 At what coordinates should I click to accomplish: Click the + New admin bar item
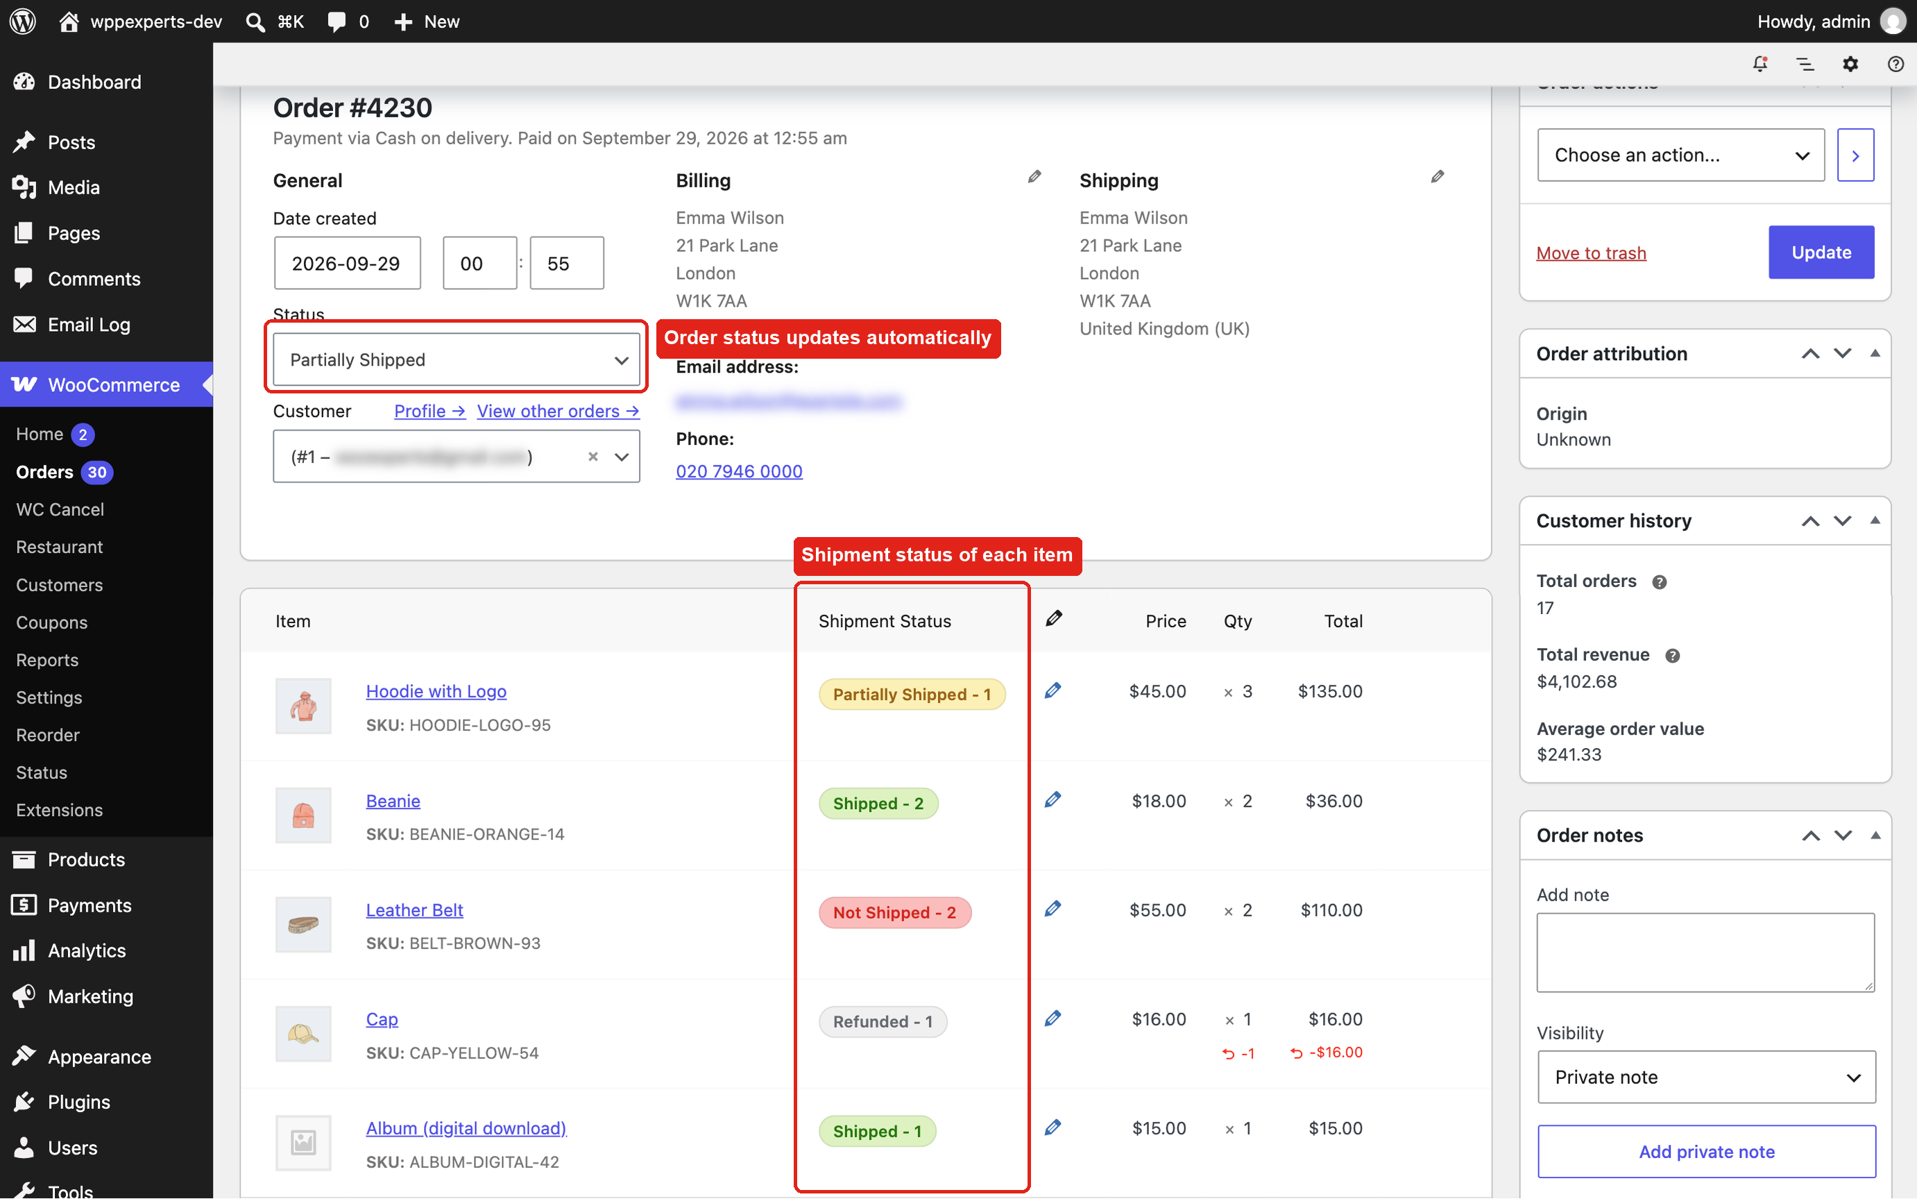(x=427, y=22)
